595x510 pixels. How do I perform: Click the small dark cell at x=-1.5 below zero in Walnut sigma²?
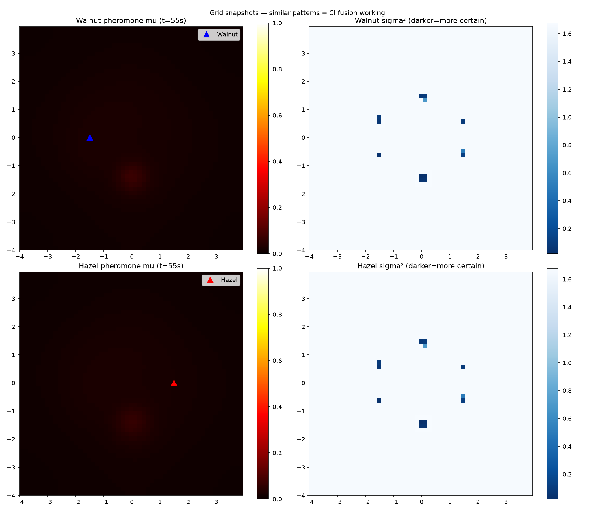pyautogui.click(x=379, y=155)
